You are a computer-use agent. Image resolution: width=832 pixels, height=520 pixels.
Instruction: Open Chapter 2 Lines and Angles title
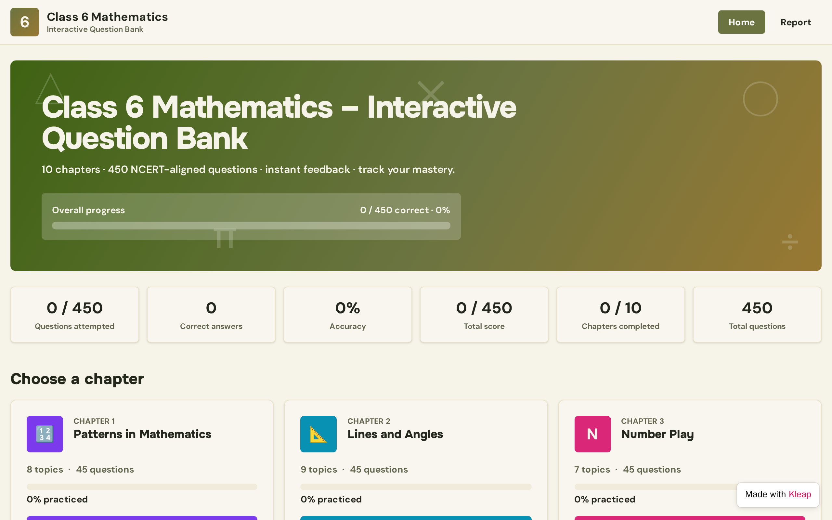point(395,434)
